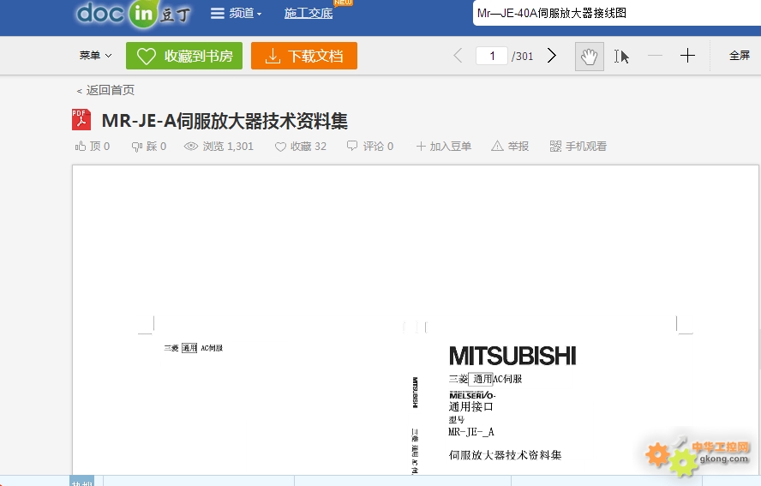Zoom out with the minus icon
761x486 pixels.
click(x=655, y=56)
